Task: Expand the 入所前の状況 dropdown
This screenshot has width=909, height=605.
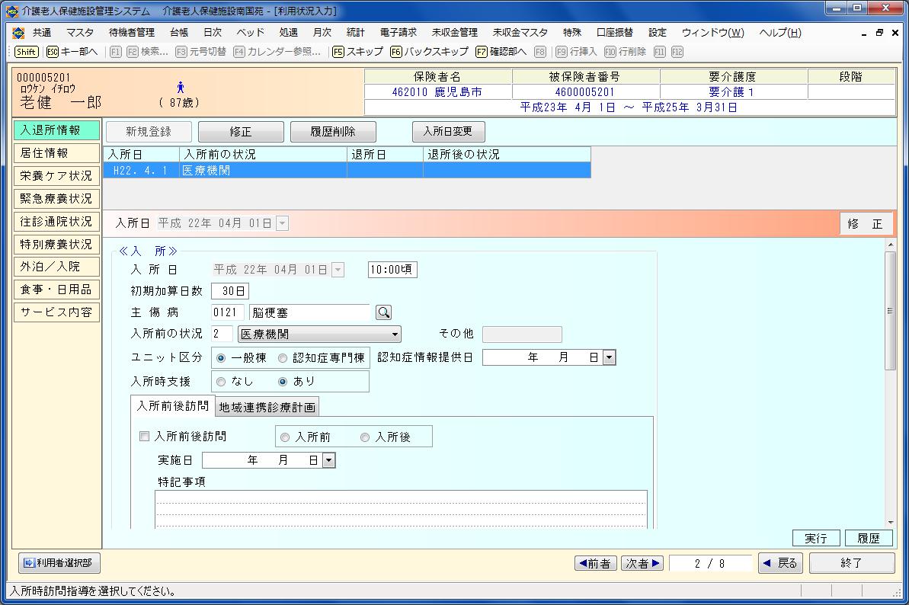Action: [x=395, y=335]
